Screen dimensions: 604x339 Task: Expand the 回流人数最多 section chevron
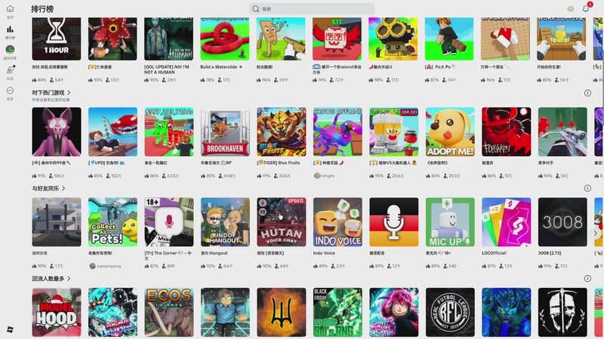click(69, 278)
